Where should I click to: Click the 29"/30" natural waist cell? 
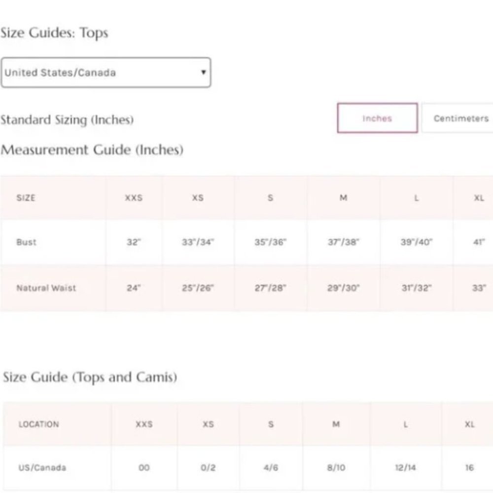(343, 288)
